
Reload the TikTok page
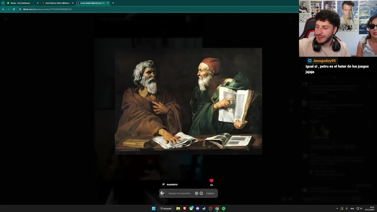[x=14, y=9]
